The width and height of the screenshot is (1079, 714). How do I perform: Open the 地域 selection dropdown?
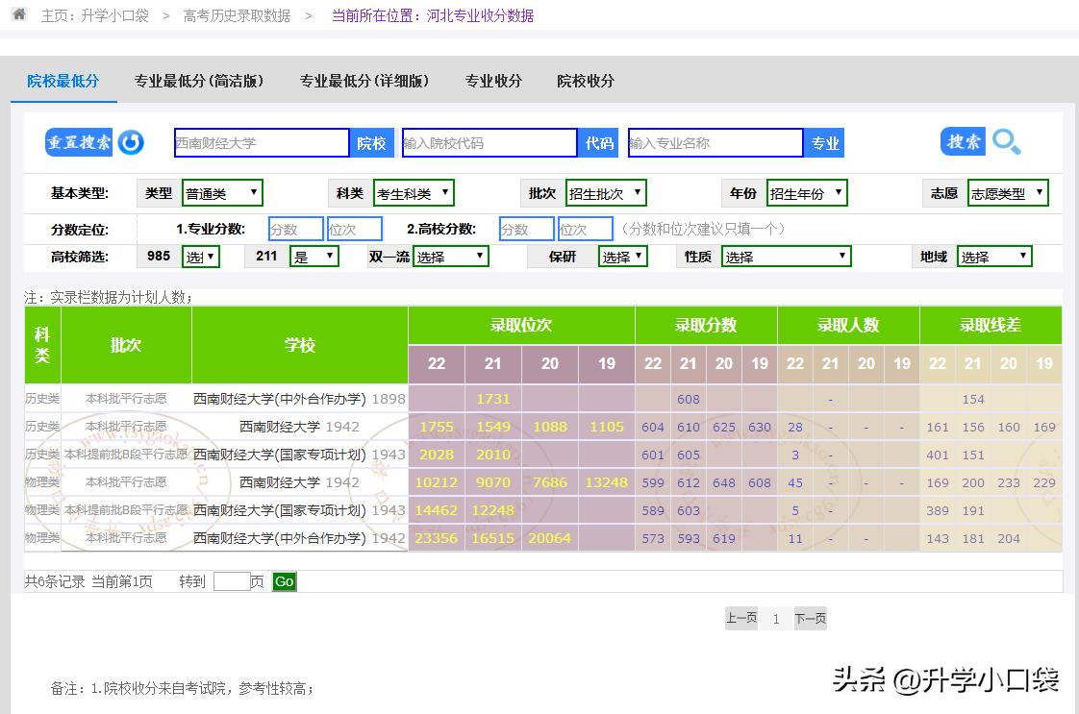[994, 256]
